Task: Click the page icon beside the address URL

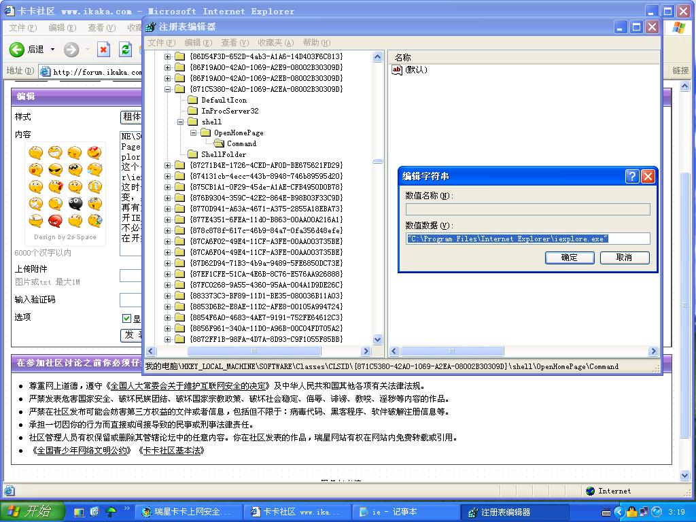Action: [x=45, y=71]
